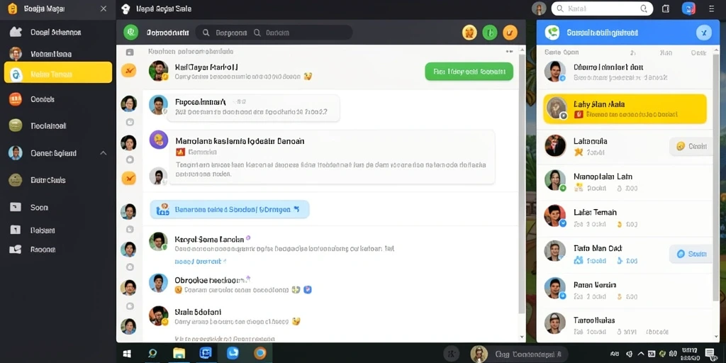Open File Explorer from the taskbar

[x=179, y=354]
